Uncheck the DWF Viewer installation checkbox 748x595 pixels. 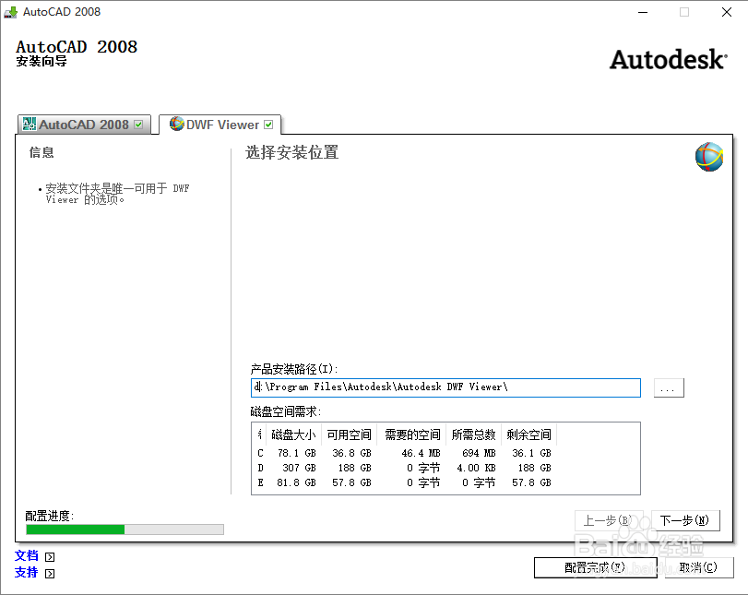click(x=268, y=123)
